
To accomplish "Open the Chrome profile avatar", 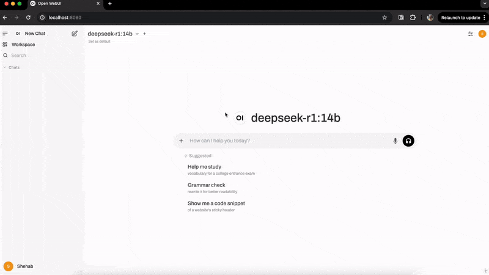I will (430, 18).
